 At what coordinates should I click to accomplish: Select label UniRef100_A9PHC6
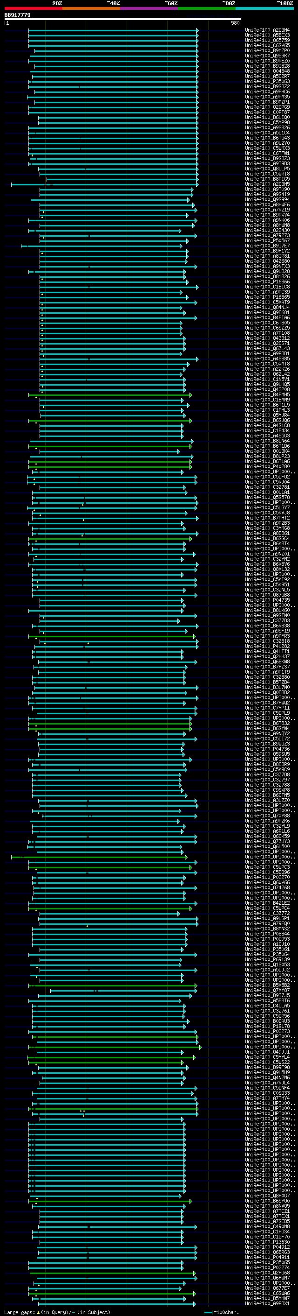click(x=267, y=91)
